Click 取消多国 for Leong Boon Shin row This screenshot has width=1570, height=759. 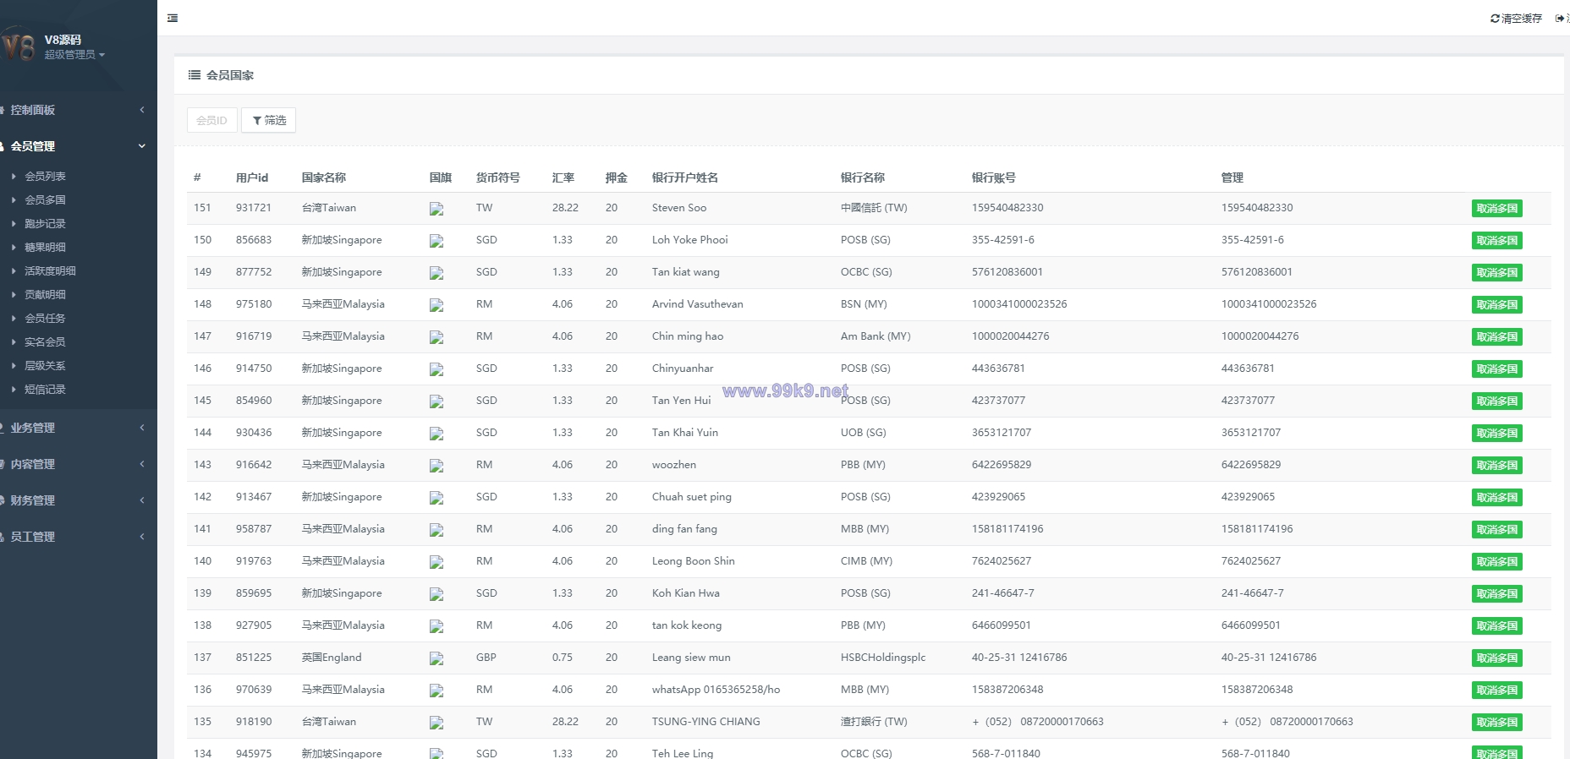[x=1496, y=562]
